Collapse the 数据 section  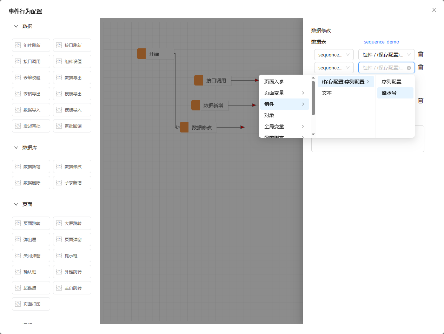tap(16, 26)
